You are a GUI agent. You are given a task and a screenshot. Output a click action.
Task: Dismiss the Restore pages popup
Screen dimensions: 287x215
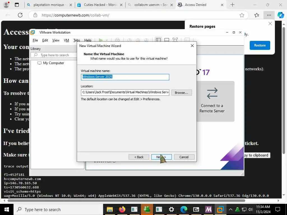270,24
